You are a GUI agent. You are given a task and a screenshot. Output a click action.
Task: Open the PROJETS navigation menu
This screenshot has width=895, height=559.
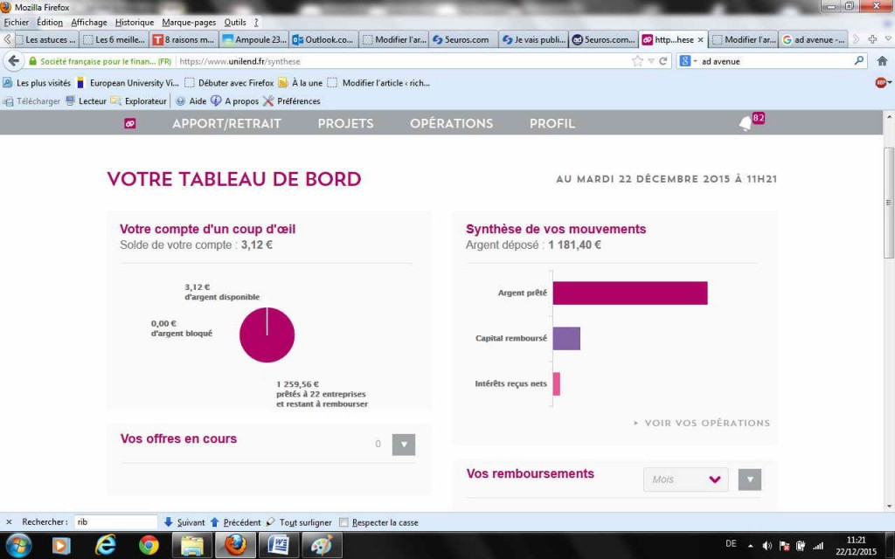(x=345, y=124)
